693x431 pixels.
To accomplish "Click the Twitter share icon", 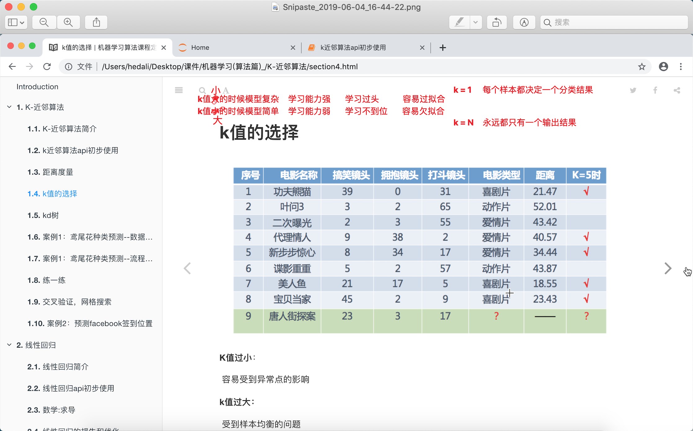I will point(633,90).
